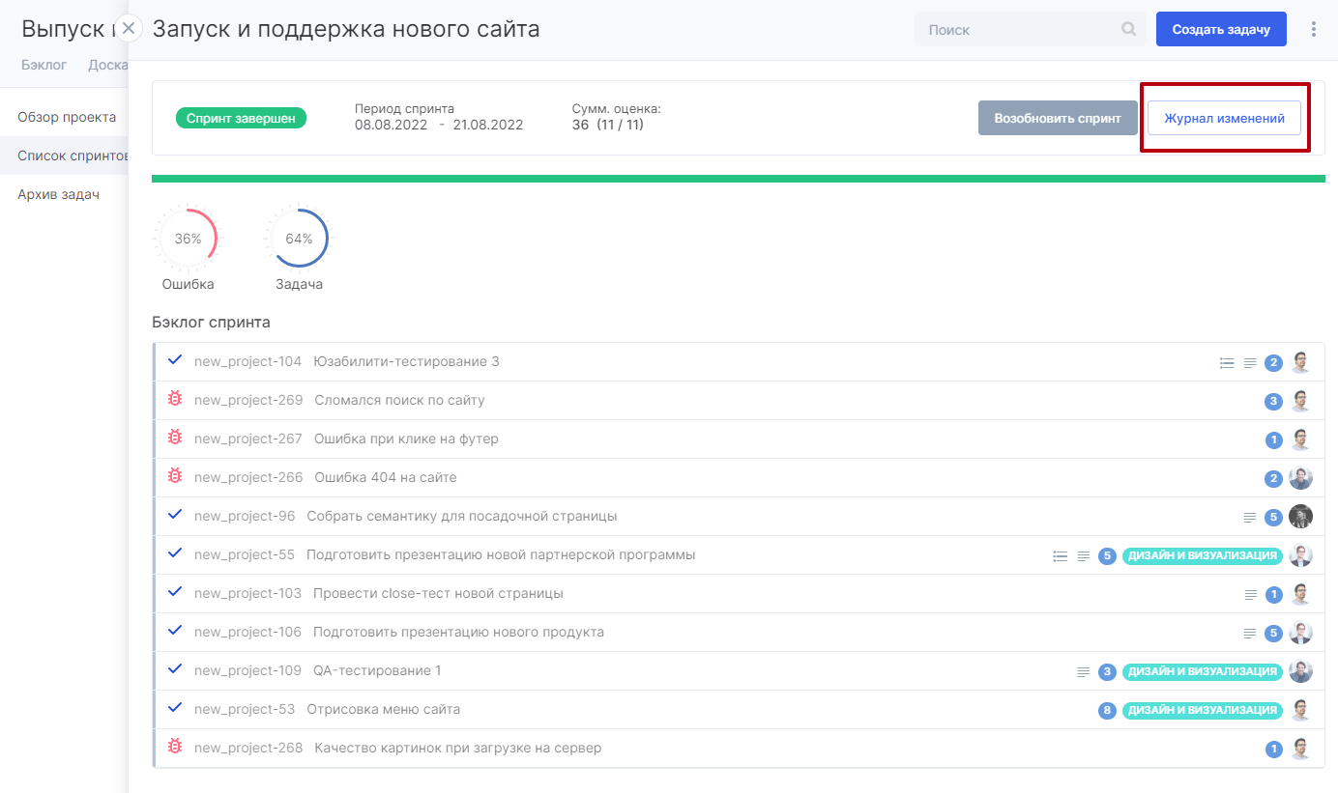Click the checkmark icon of new_project-106

point(175,631)
